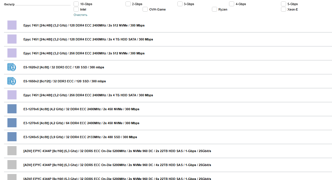The image size is (332, 180).
Task: Click the server icon next to E5-1650v2
Action: [12, 81]
